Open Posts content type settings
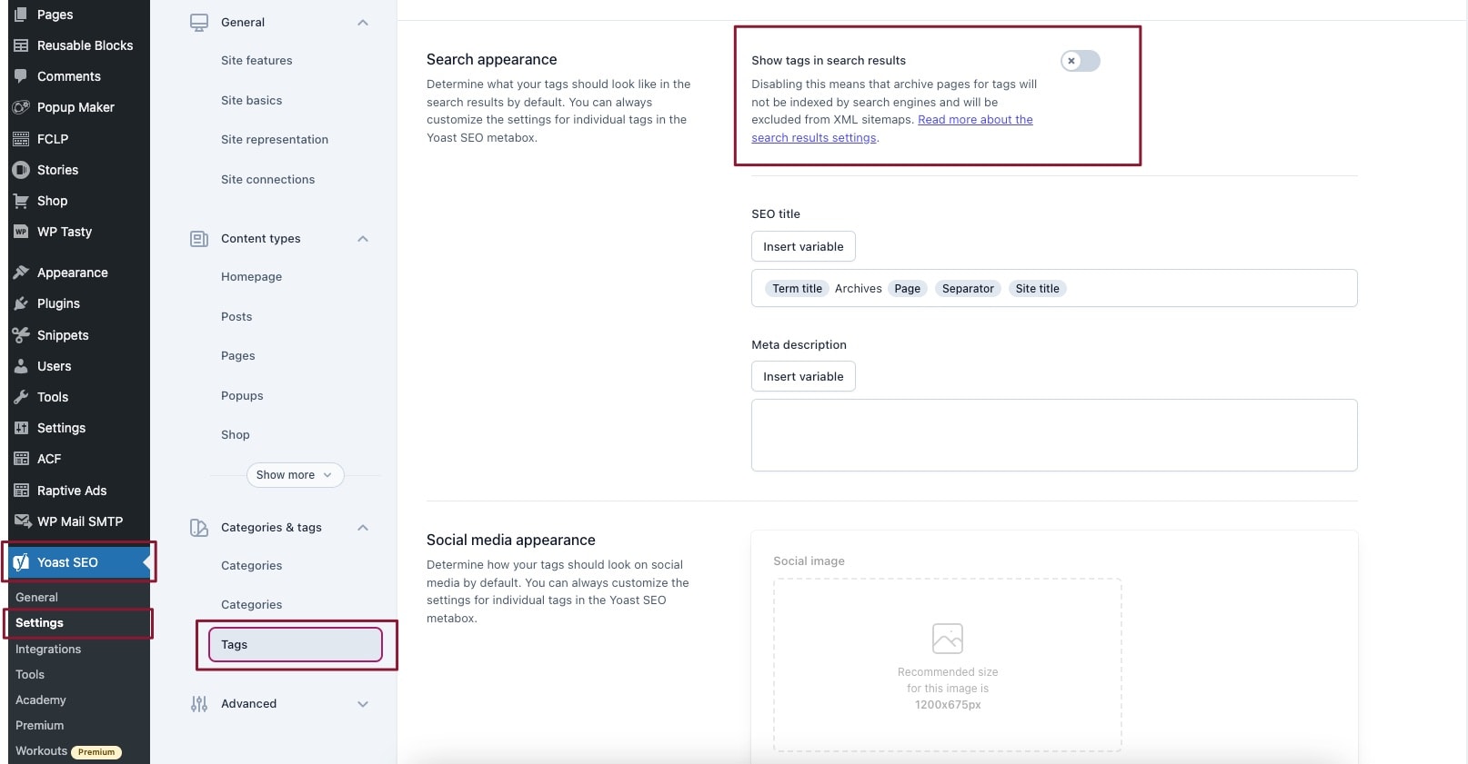 [236, 317]
